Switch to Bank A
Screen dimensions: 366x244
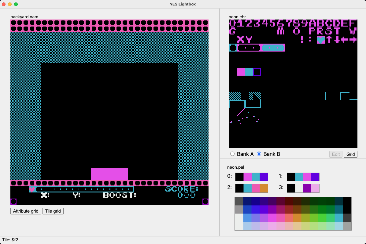[232, 154]
